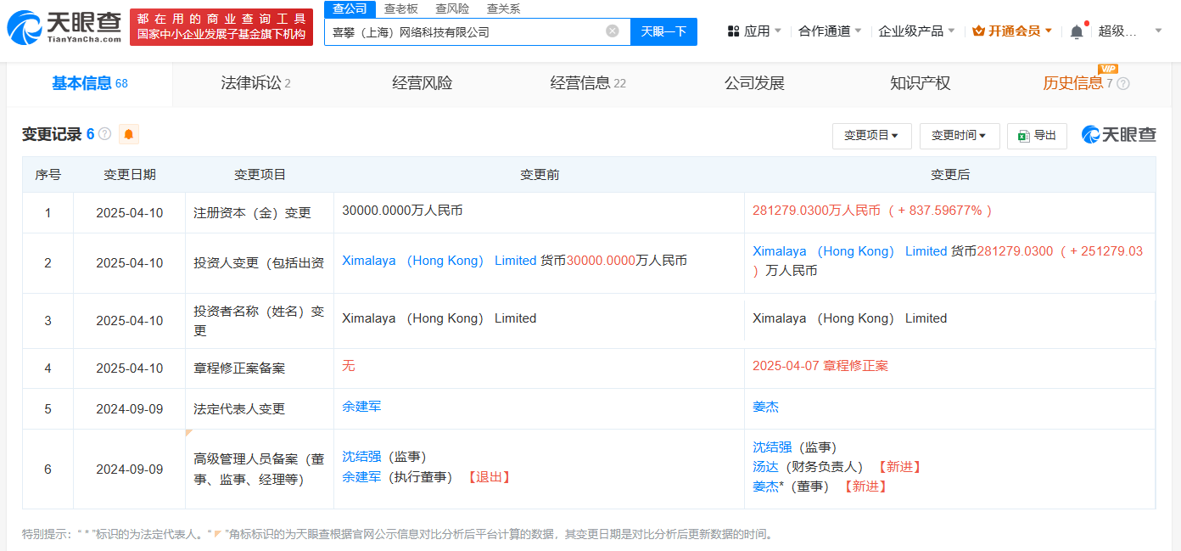Open the 企业级产品 dropdown menu
This screenshot has height=551, width=1181.
point(916,31)
